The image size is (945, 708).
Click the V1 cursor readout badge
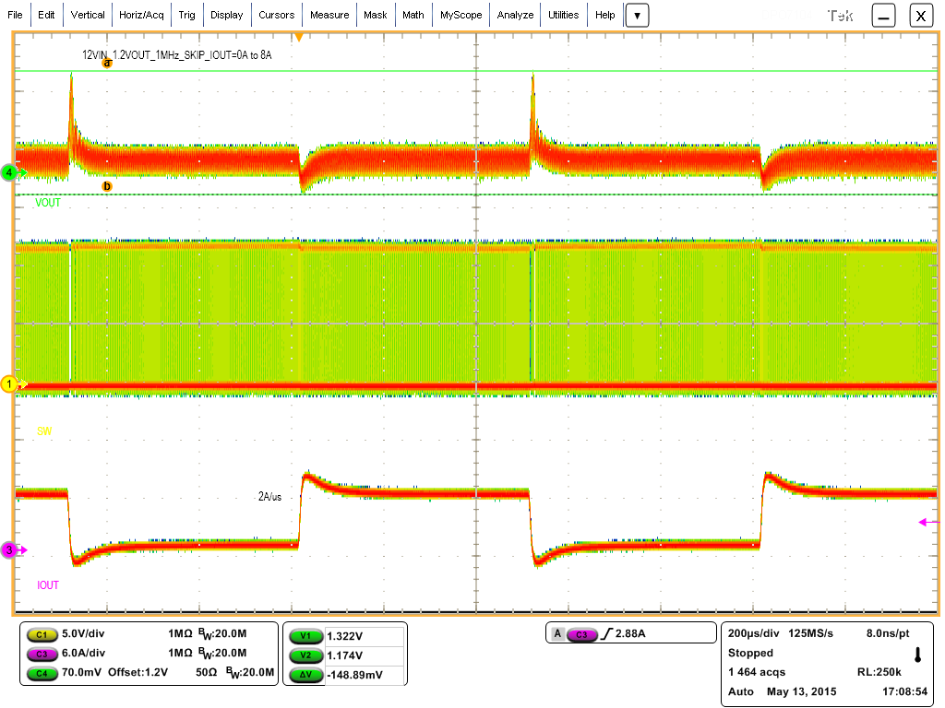(x=305, y=634)
